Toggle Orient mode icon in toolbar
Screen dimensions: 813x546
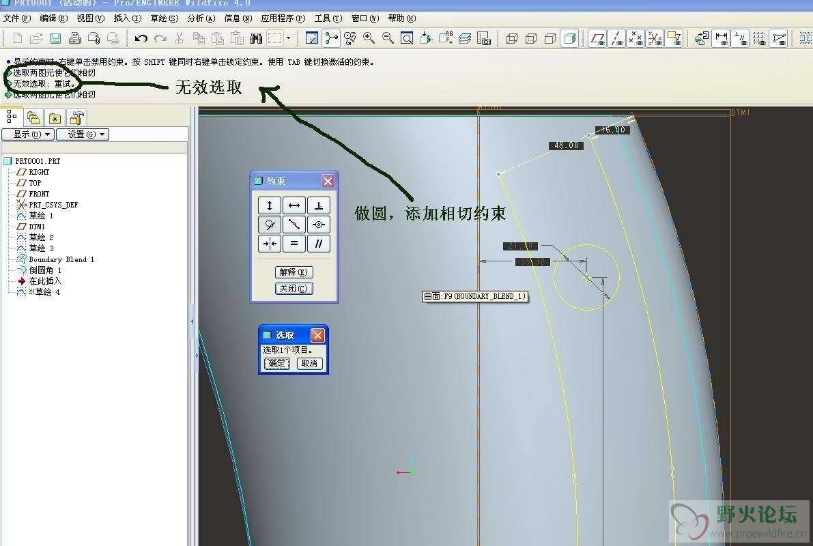350,38
